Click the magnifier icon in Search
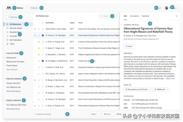Screen dimensions: 183x122 point(101,16)
